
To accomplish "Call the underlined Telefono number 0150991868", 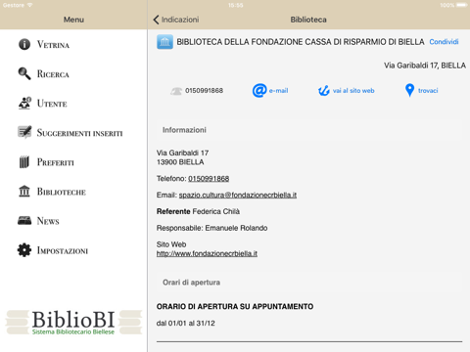I will 209,179.
